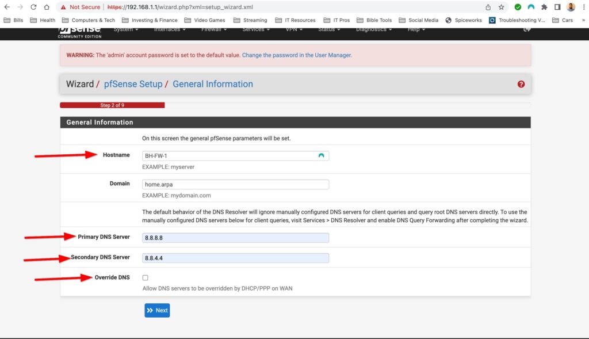This screenshot has height=339, width=589.
Task: Click the browser Forward arrow
Action: click(x=20, y=7)
